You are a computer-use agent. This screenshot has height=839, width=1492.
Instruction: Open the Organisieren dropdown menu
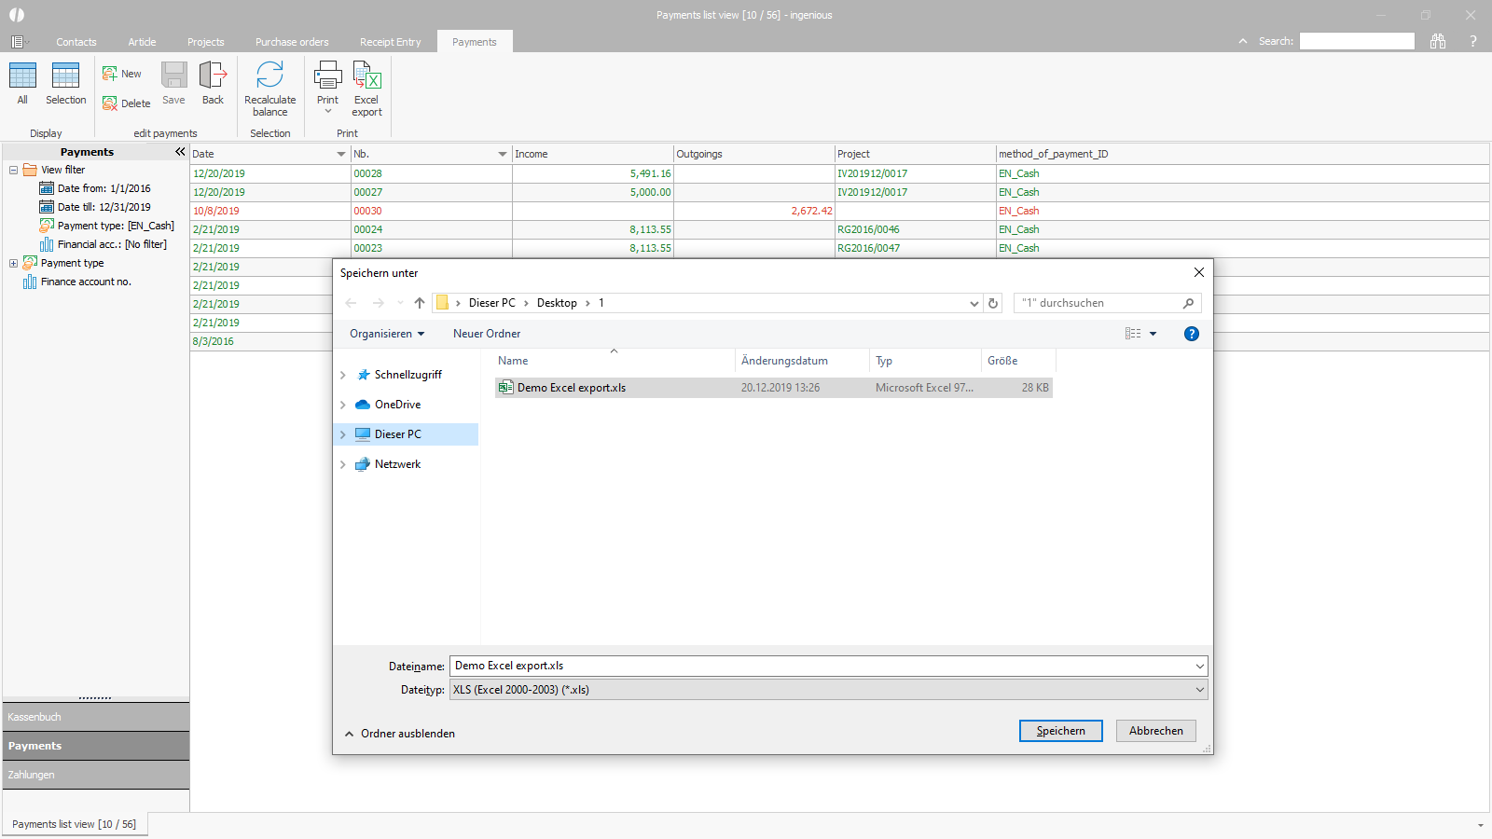click(387, 334)
